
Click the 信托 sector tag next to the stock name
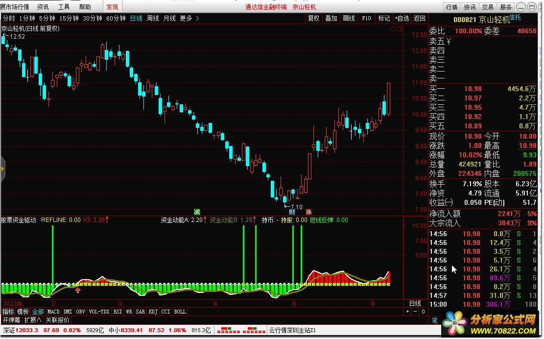pos(515,17)
